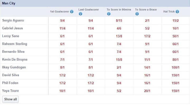Choose Leroy Sane brace odds 17/2
This screenshot has width=190, height=105.
[147, 36]
